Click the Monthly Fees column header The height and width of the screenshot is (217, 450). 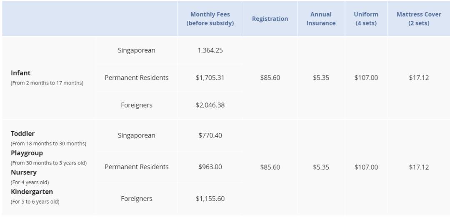210,19
